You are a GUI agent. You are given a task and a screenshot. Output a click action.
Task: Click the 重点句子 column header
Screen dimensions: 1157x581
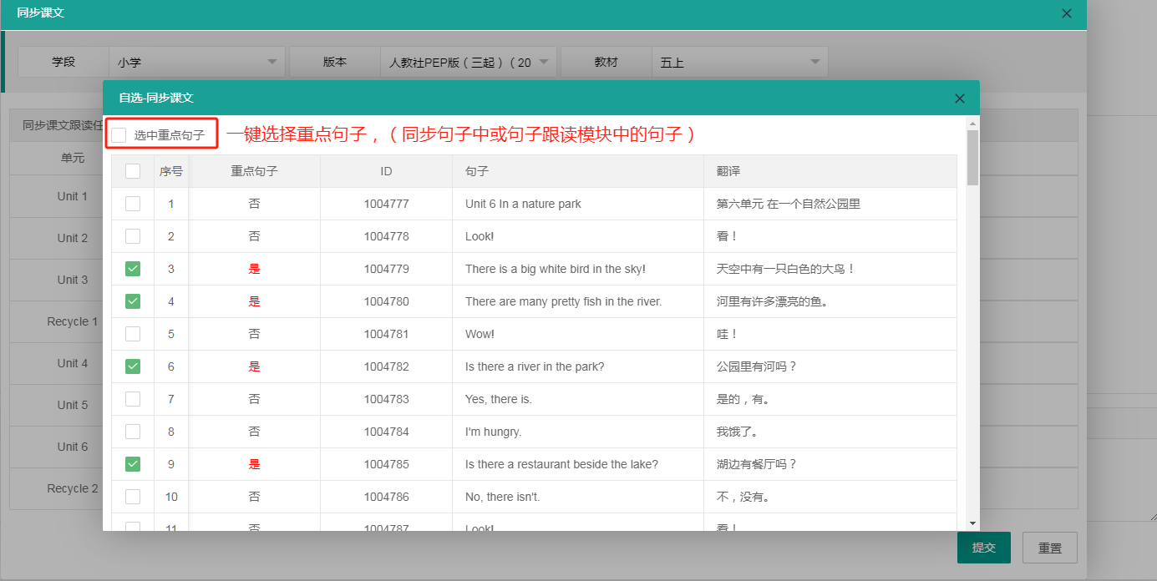(x=255, y=171)
